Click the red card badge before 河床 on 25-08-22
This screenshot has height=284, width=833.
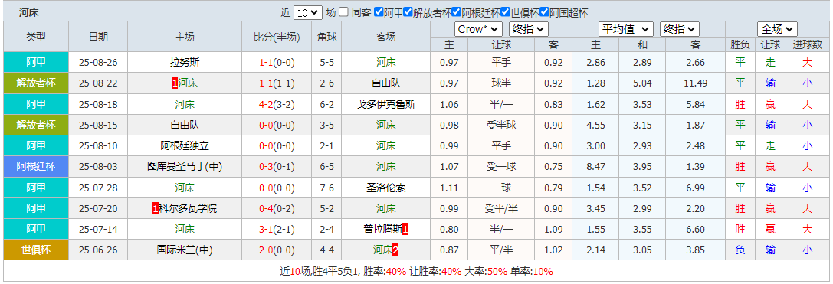[175, 83]
